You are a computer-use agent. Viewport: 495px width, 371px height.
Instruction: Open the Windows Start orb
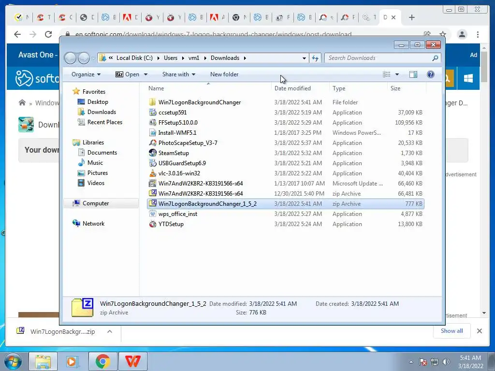[x=13, y=361]
